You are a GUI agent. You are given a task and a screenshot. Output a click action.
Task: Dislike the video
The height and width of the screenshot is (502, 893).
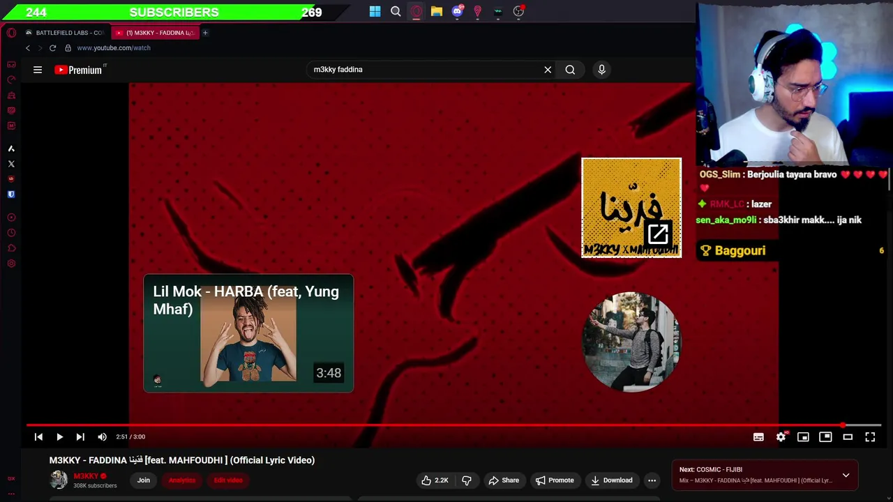(467, 480)
